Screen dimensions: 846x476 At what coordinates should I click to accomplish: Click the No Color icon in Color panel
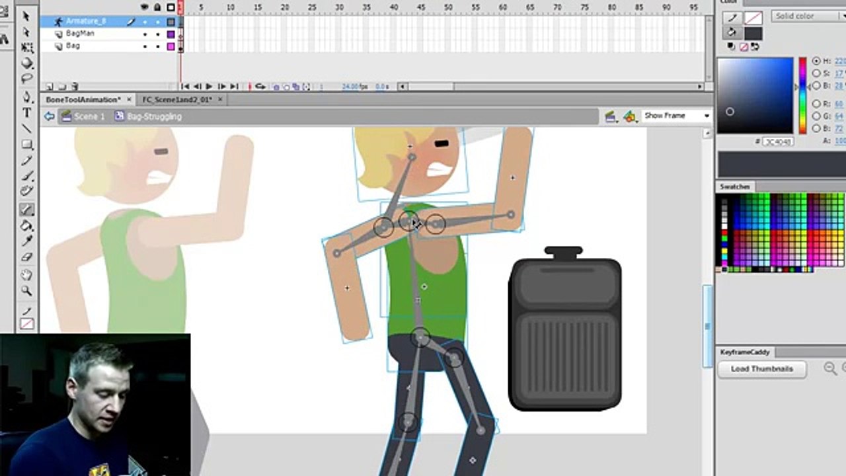coord(744,47)
